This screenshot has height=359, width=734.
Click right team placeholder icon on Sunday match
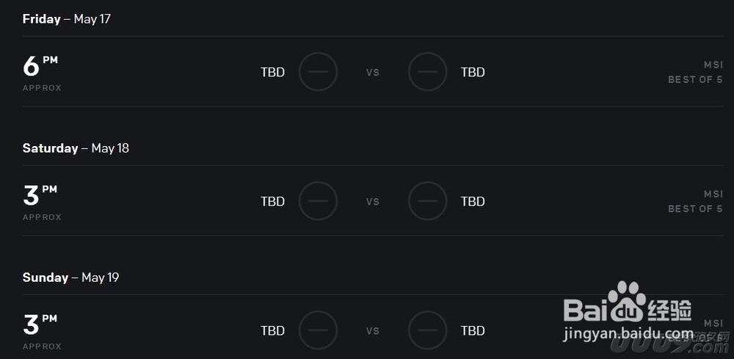coord(427,330)
